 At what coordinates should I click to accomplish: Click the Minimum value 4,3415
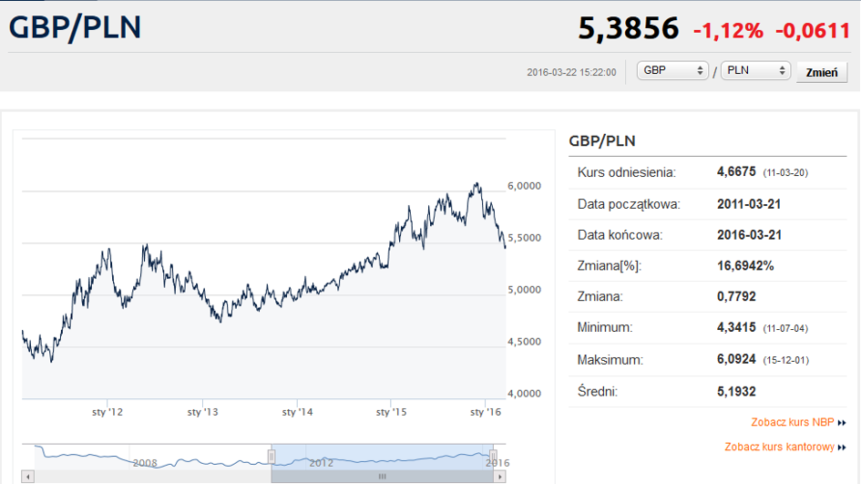point(736,327)
